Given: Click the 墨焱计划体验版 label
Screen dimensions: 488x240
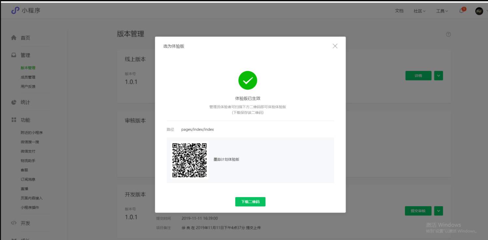Looking at the screenshot, I should click(x=226, y=159).
